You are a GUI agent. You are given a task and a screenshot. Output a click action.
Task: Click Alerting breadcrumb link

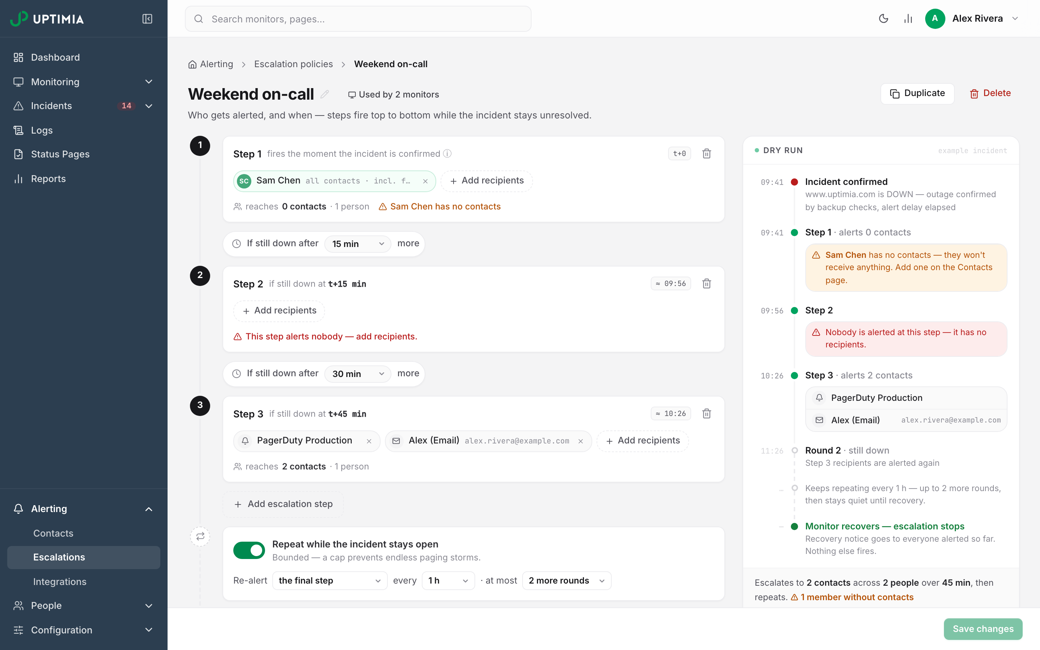[x=217, y=65]
